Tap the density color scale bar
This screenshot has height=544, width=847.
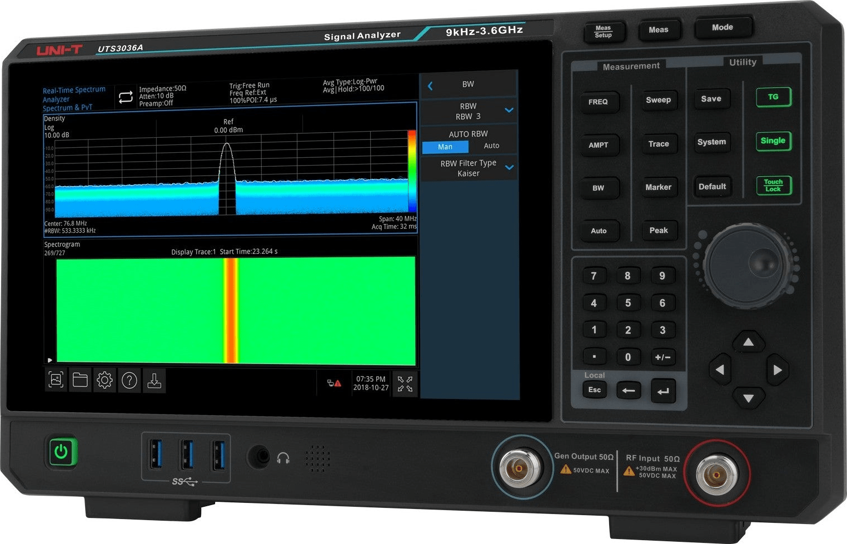click(412, 171)
